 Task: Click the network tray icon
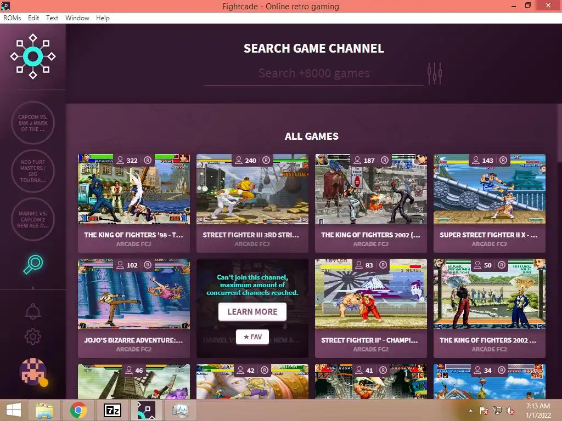(x=497, y=411)
